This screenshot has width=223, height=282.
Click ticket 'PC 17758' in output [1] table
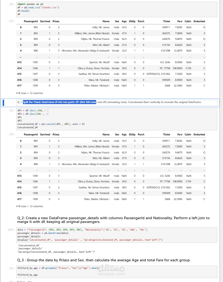point(165,68)
